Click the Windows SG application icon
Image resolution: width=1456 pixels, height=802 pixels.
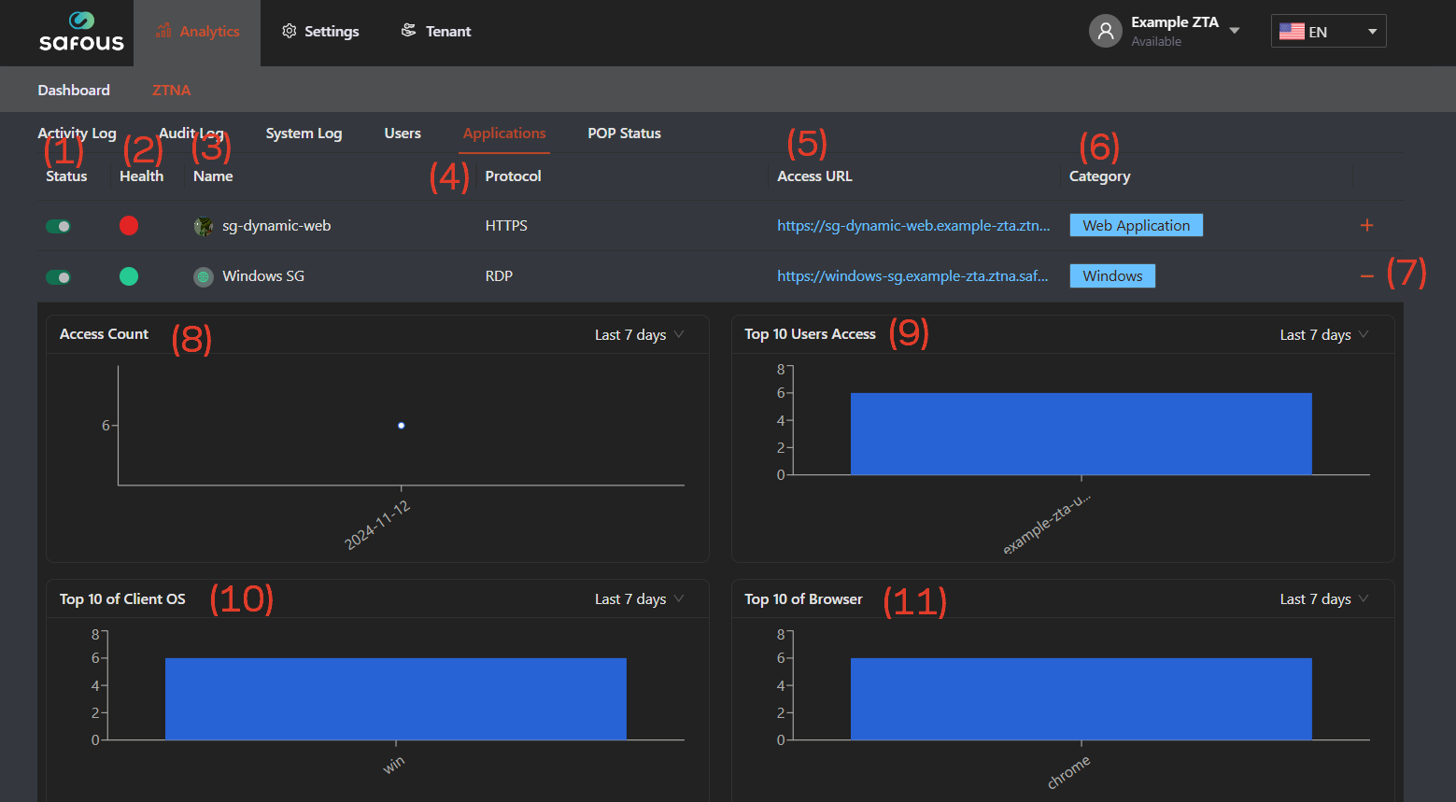(203, 276)
